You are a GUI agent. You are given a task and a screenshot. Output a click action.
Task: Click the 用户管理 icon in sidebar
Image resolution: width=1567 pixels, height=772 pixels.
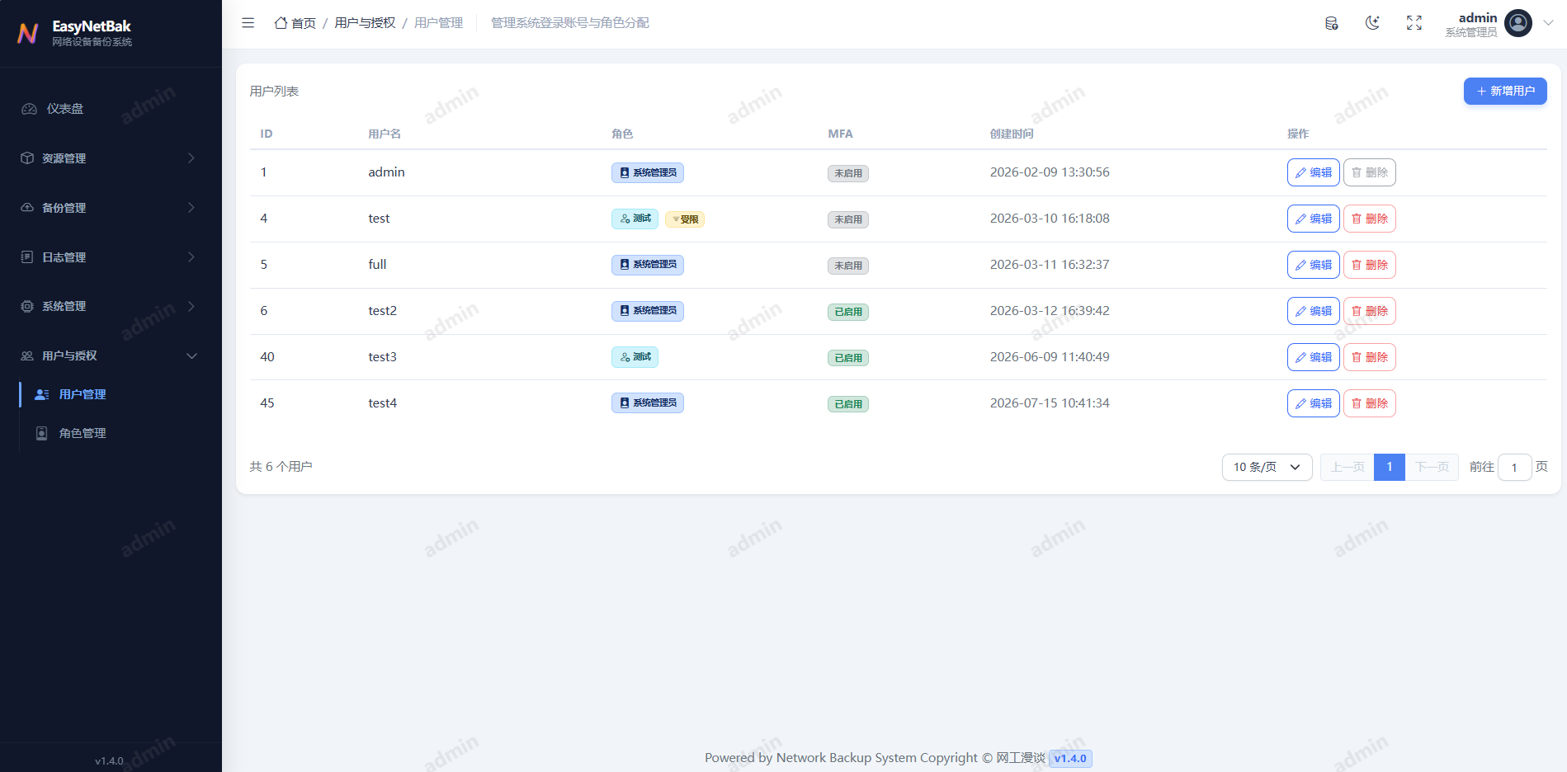click(x=42, y=394)
